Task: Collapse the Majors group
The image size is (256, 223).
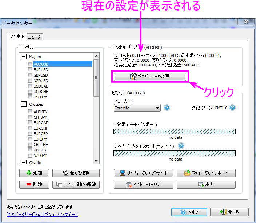Action: point(24,57)
